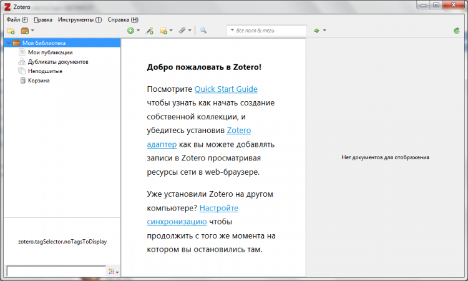Open the Quick Start Guide link
468x281 pixels.
coord(226,89)
